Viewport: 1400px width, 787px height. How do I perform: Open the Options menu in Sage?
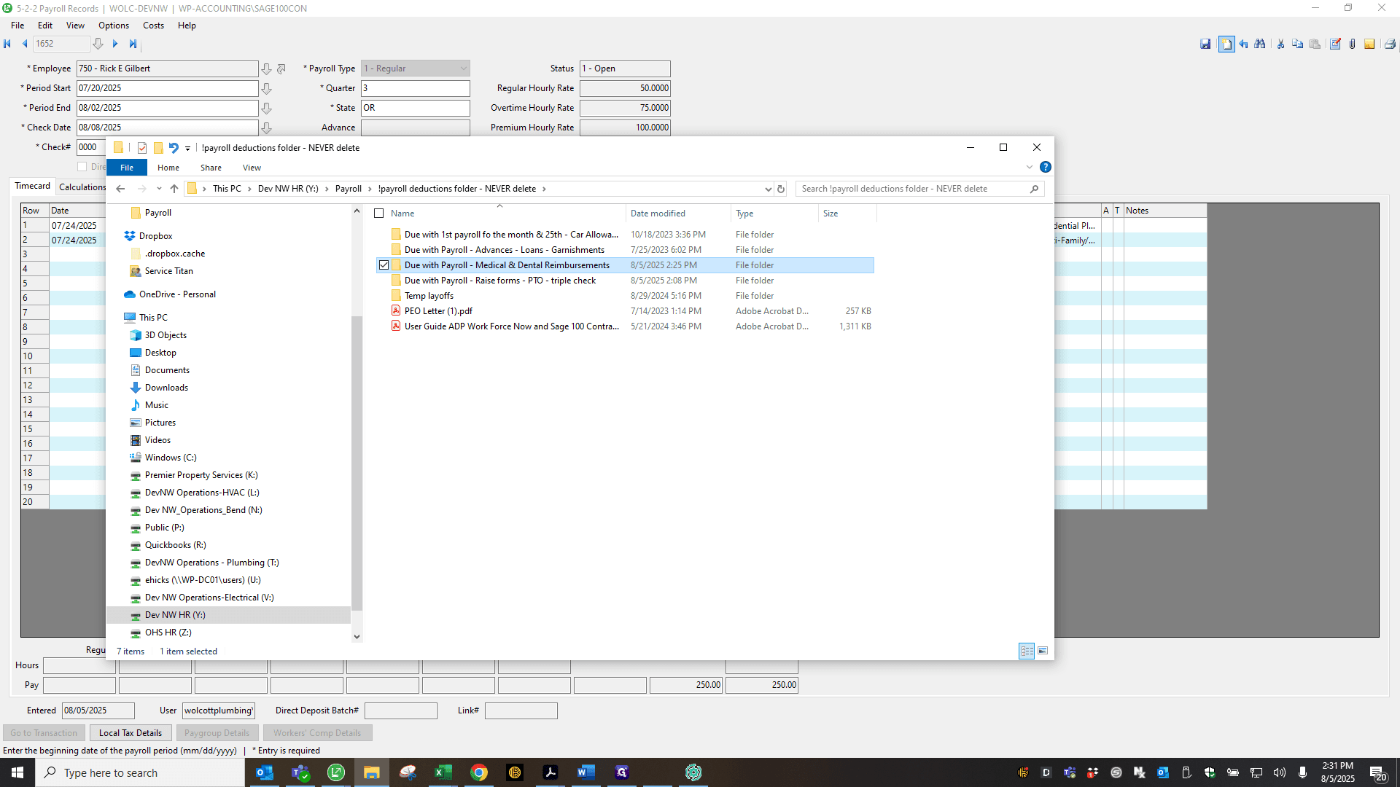(114, 26)
